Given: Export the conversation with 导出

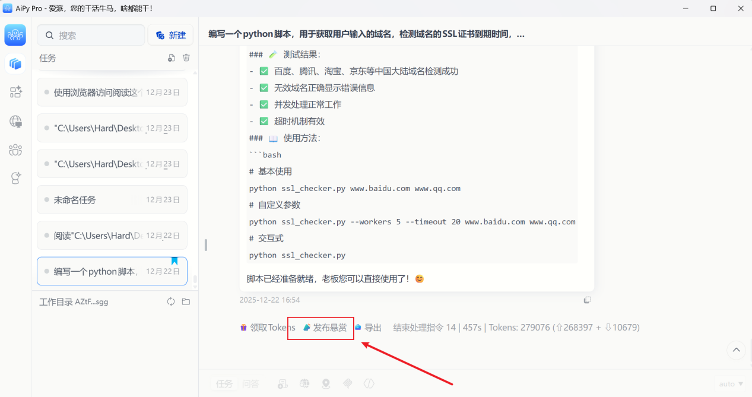Looking at the screenshot, I should tap(368, 328).
